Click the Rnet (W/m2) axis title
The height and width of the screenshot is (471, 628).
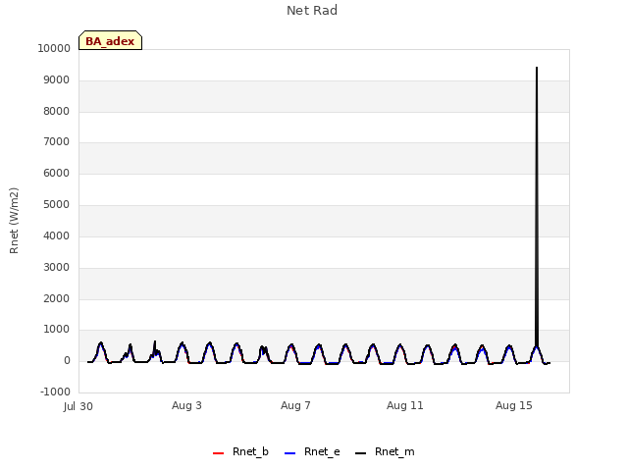coord(14,220)
